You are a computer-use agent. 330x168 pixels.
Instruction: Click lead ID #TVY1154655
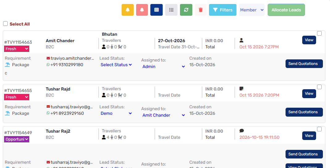pos(18,90)
